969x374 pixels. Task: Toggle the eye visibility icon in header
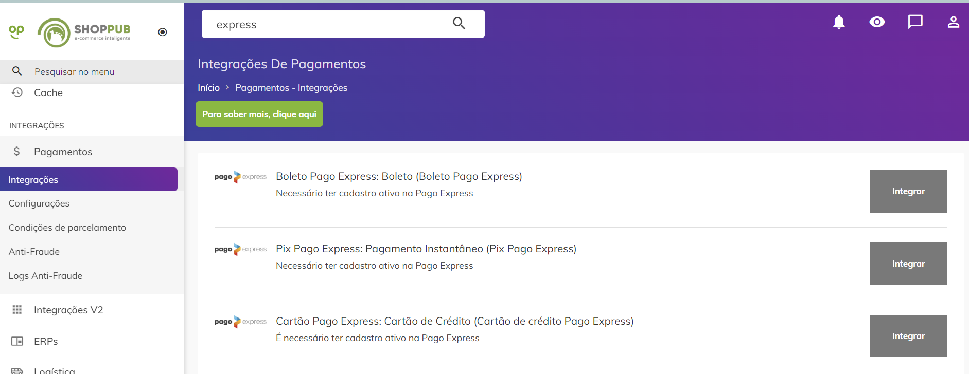(x=877, y=22)
